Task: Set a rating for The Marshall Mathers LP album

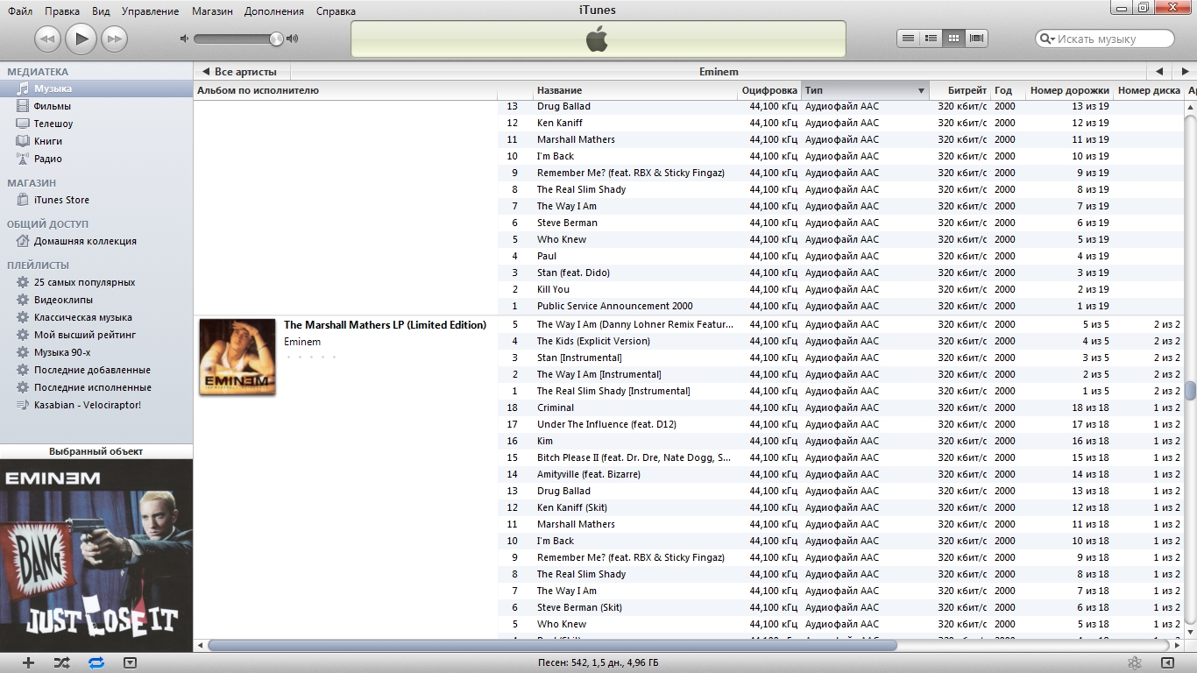Action: 311,357
